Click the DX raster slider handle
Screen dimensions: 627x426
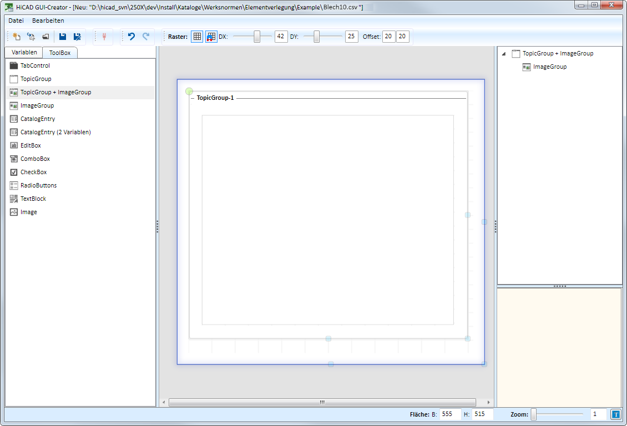click(x=257, y=37)
